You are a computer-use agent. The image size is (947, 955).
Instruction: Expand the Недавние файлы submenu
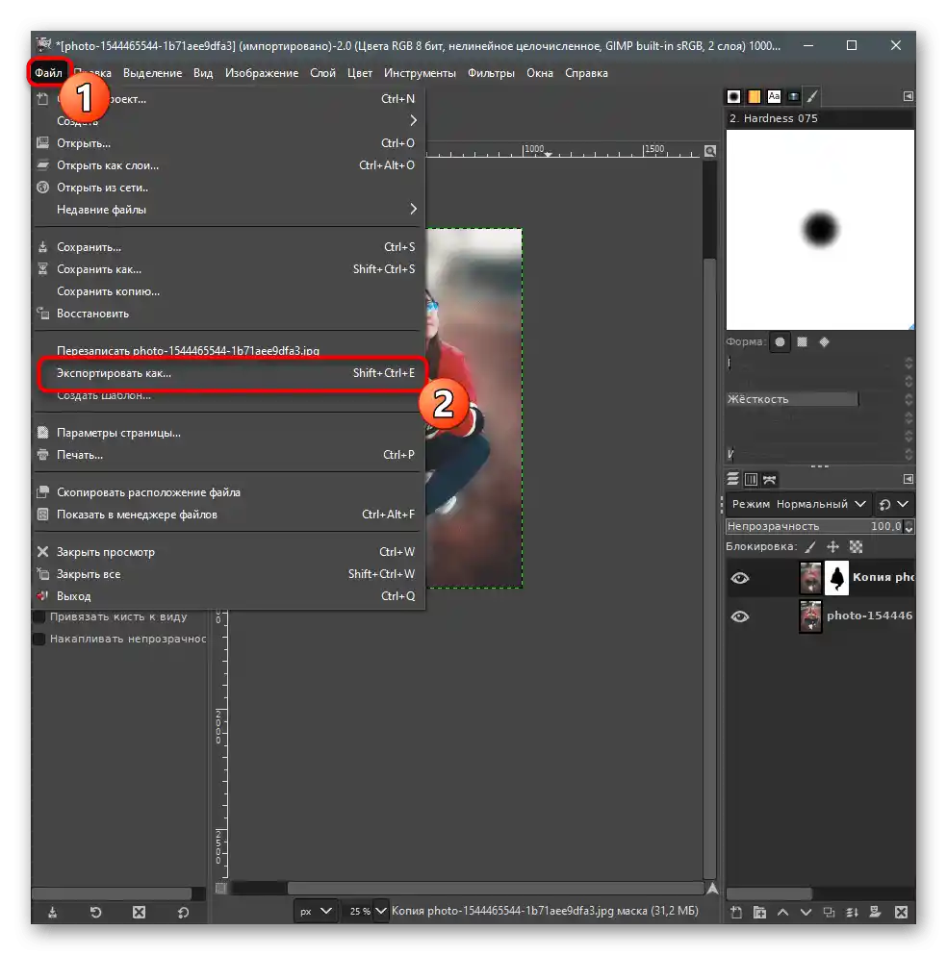click(230, 210)
